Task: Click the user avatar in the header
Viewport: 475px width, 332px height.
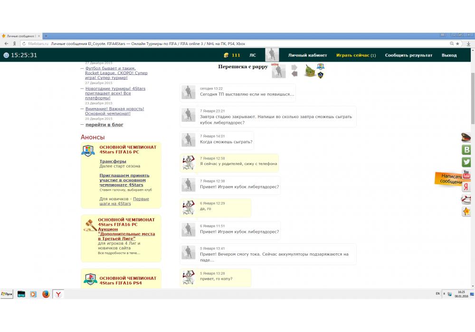Action: (272, 55)
